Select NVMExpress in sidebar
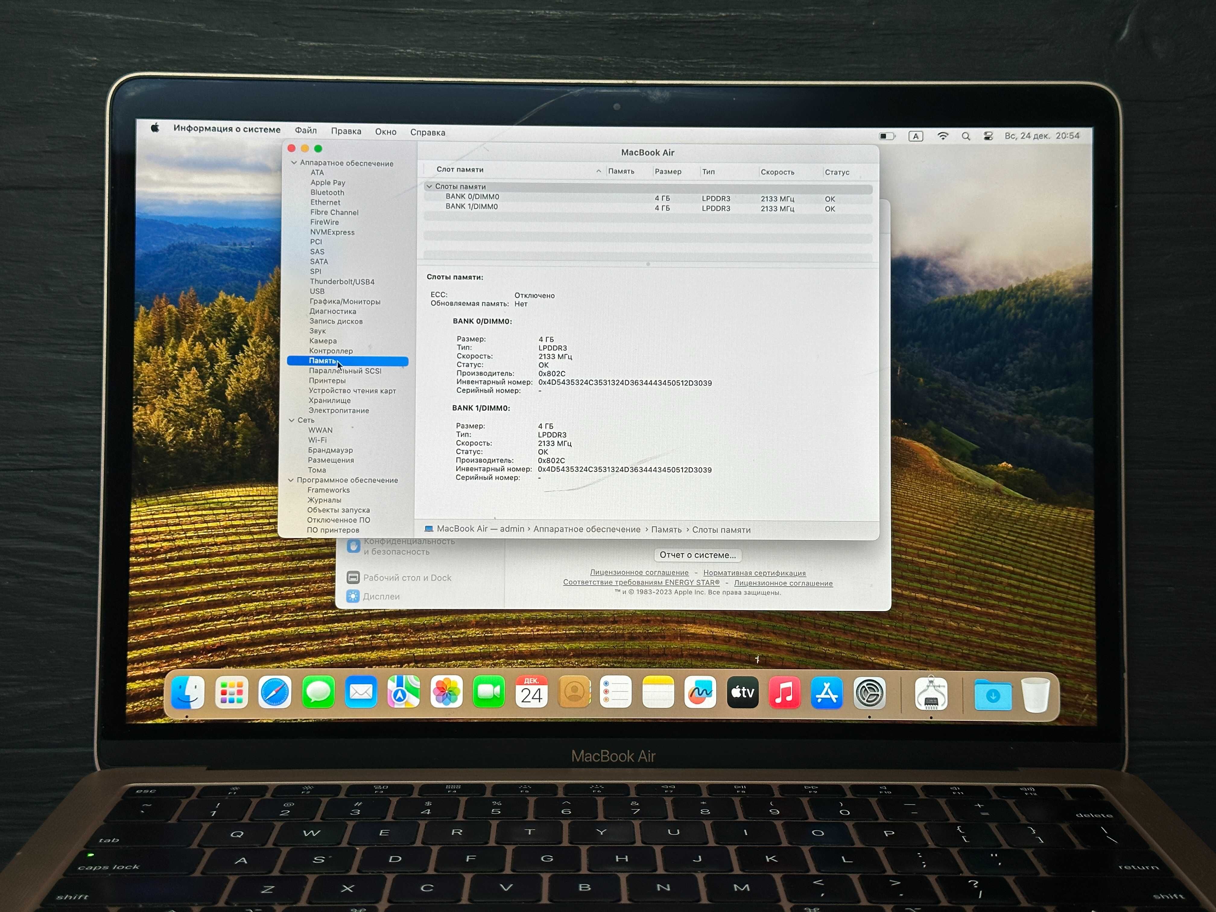1216x912 pixels. click(333, 232)
